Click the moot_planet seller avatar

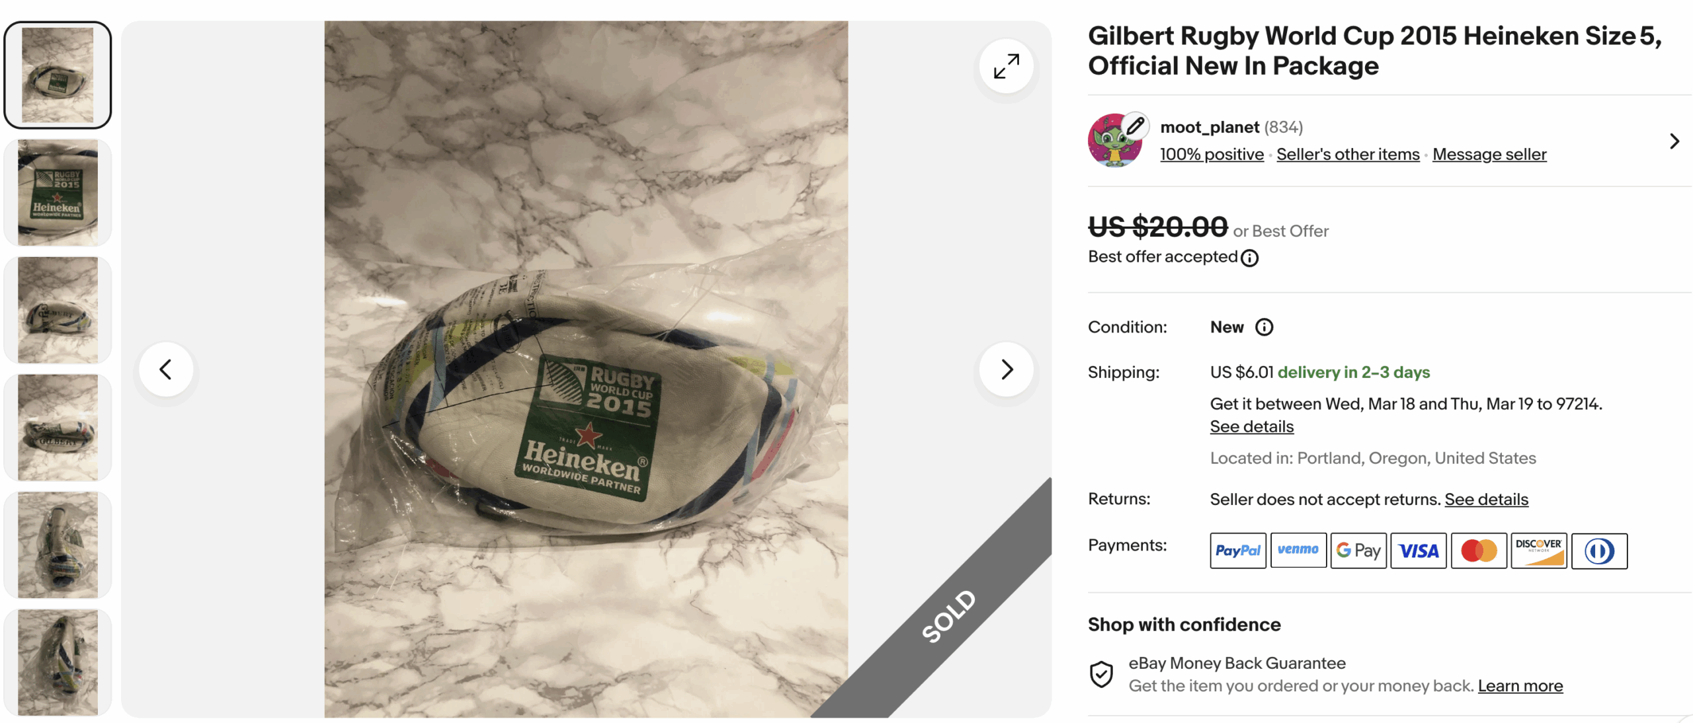(x=1115, y=140)
